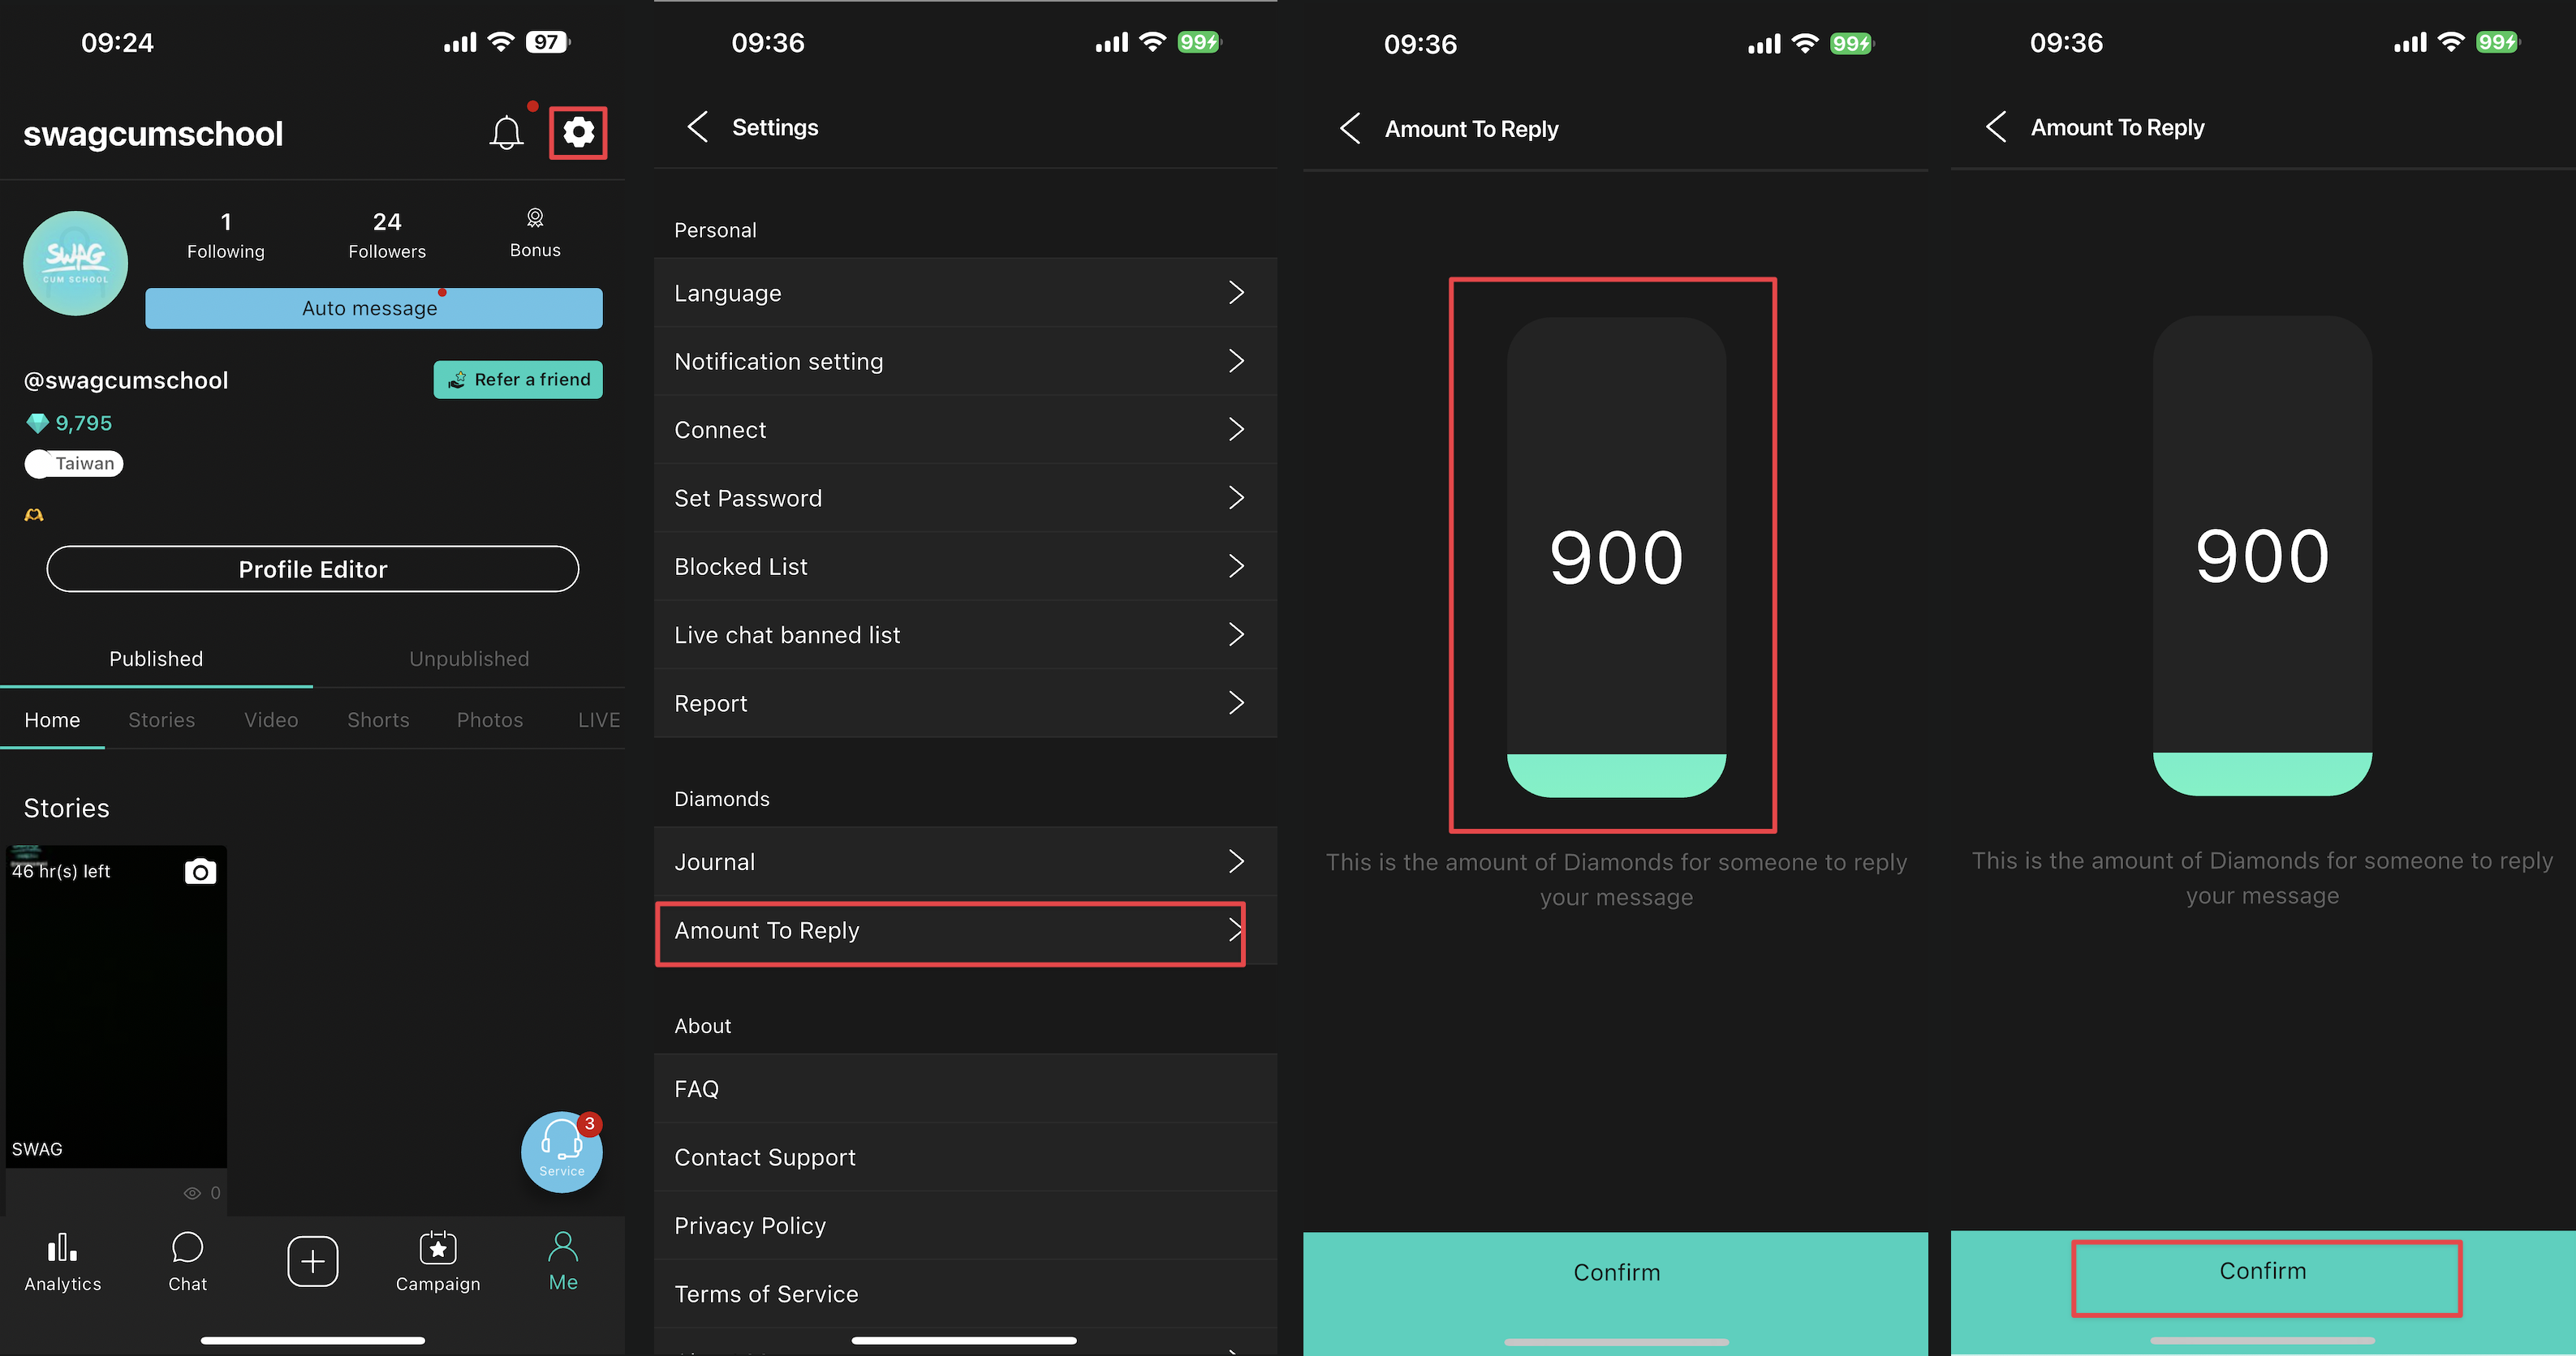This screenshot has width=2576, height=1356.
Task: Tap the Refer a friend button
Action: [518, 380]
